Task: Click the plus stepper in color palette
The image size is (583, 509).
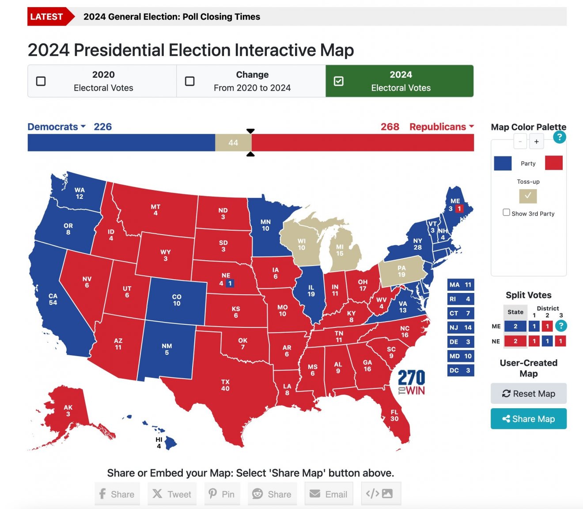Action: 536,141
